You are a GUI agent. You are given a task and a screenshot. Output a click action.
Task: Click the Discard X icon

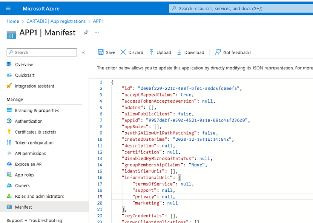123,52
